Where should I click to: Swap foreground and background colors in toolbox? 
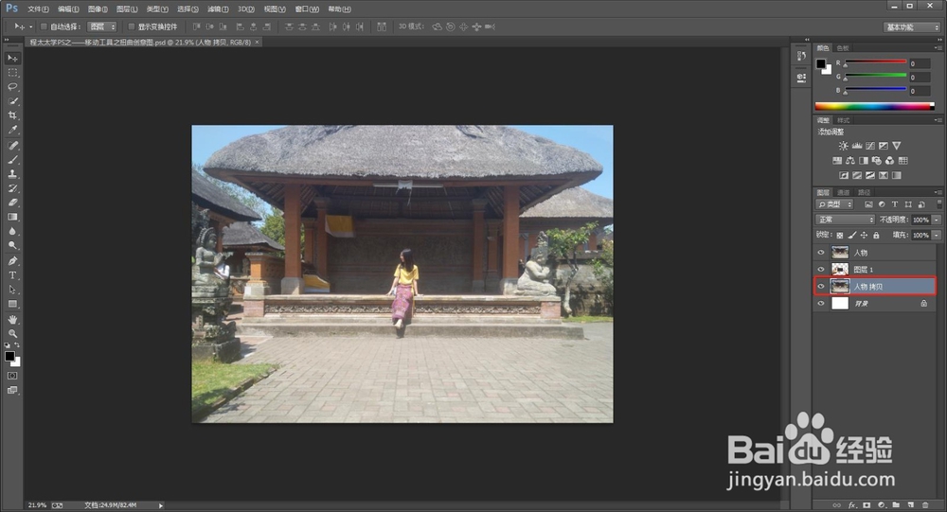[17, 344]
